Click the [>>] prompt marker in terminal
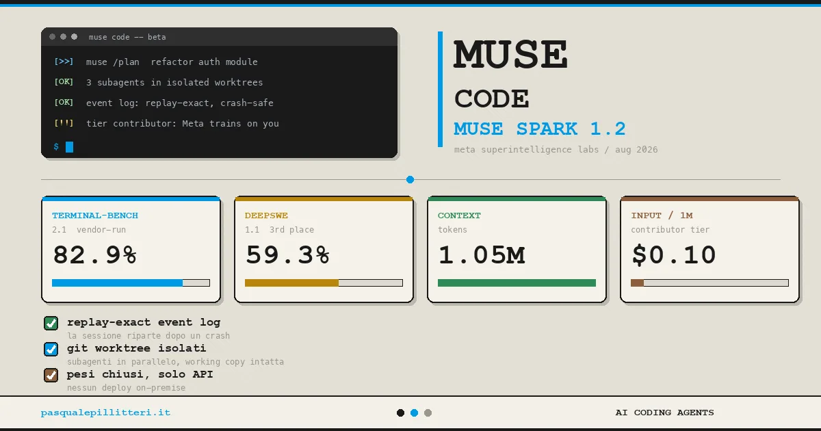 coord(64,62)
